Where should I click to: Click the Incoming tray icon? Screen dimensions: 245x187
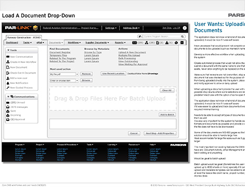tap(8, 115)
